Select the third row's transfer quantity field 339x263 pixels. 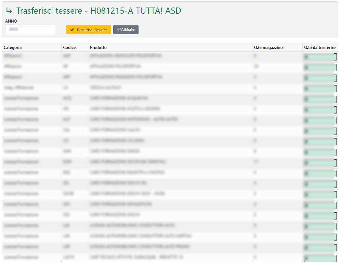pyautogui.click(x=320, y=78)
